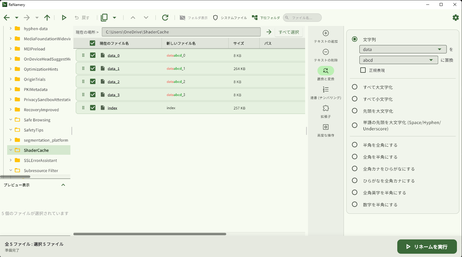Navigate up to the parent folder

(x=47, y=18)
